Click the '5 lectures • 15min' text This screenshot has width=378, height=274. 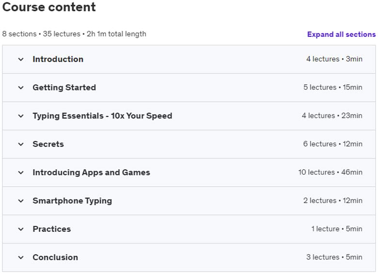[333, 87]
